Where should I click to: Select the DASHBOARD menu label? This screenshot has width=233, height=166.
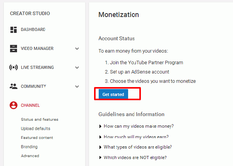33,29
